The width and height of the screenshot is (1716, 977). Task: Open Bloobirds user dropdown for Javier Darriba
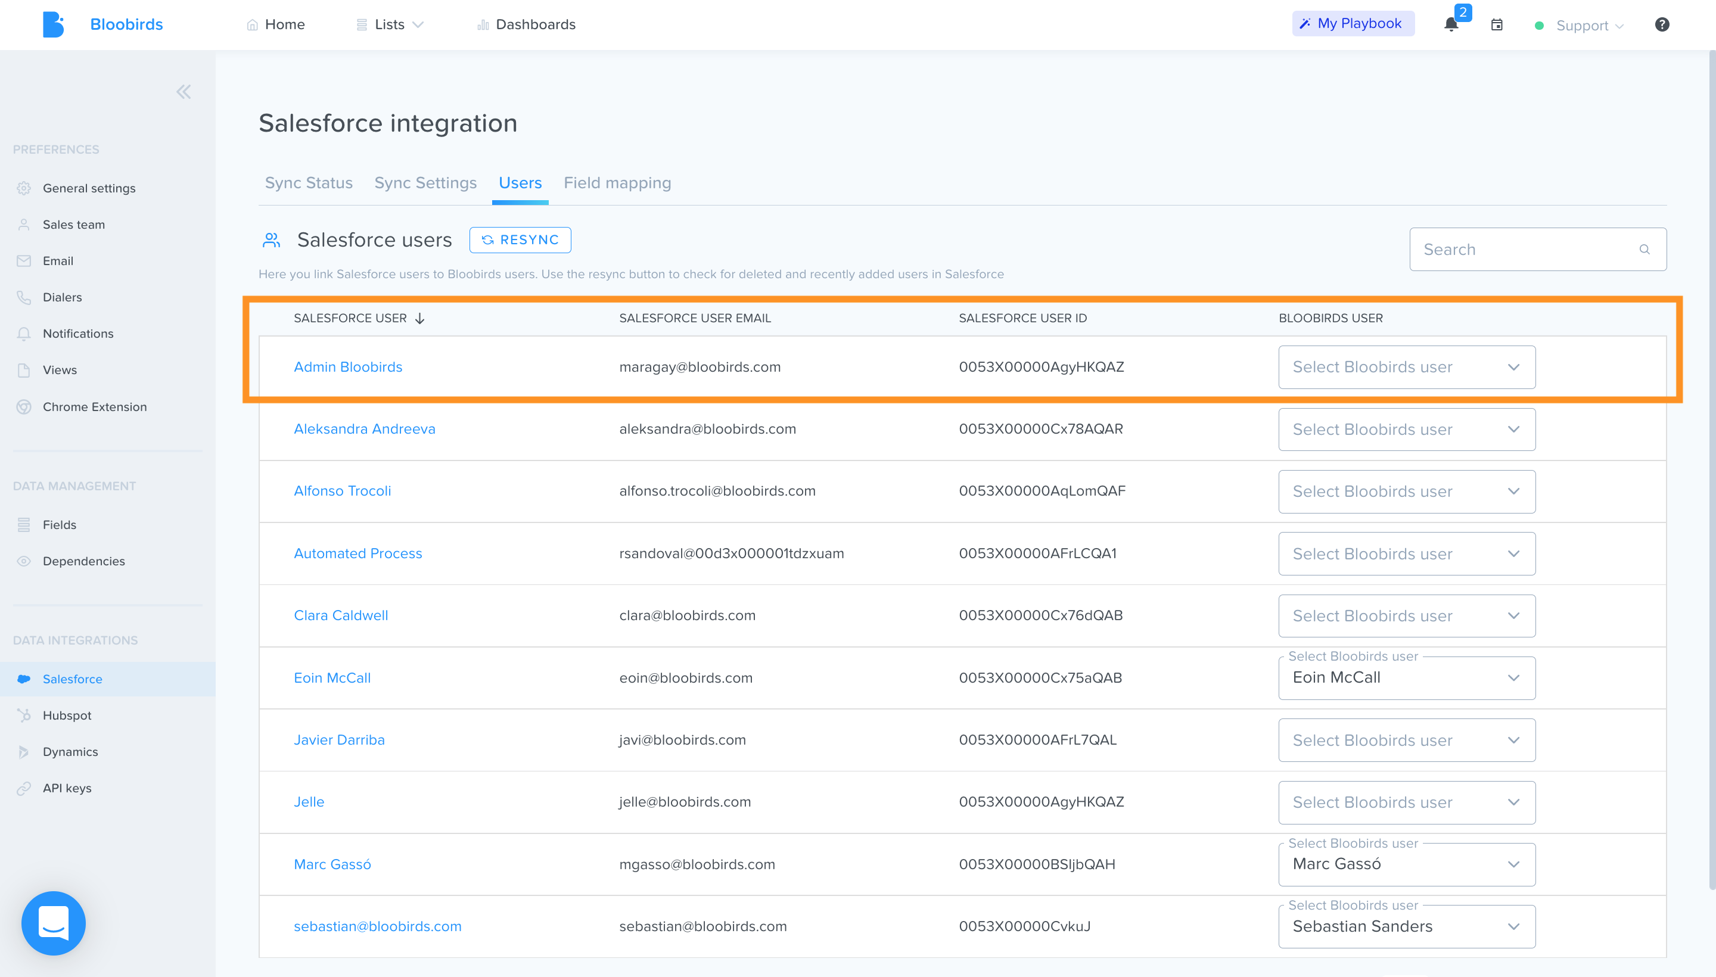pos(1407,740)
